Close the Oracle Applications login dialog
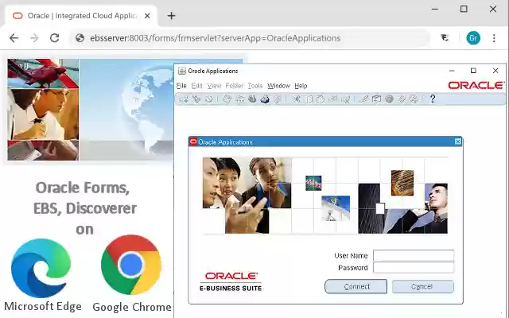The image size is (509, 318). 458,142
